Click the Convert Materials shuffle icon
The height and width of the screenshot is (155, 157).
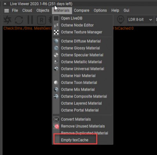click(56, 119)
